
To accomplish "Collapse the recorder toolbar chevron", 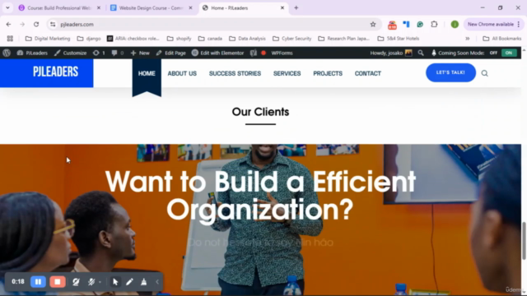I will tap(157, 282).
